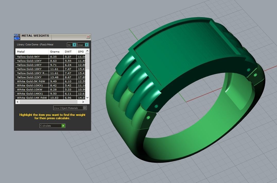Click the 13.48 grams value
The image size is (277, 183).
[54, 77]
